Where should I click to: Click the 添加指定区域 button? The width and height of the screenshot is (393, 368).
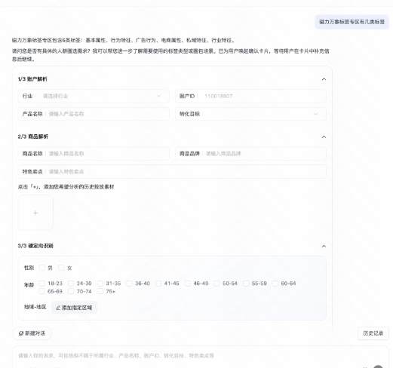click(74, 308)
